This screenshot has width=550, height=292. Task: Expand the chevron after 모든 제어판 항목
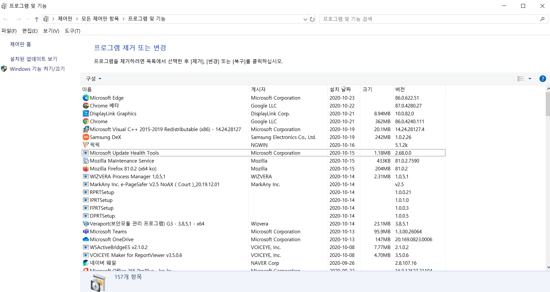pyautogui.click(x=124, y=19)
